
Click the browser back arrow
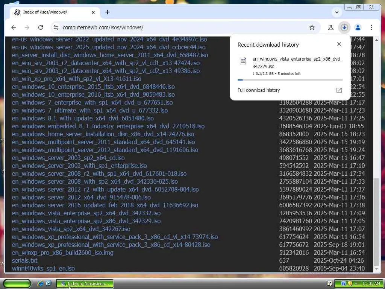(x=14, y=27)
